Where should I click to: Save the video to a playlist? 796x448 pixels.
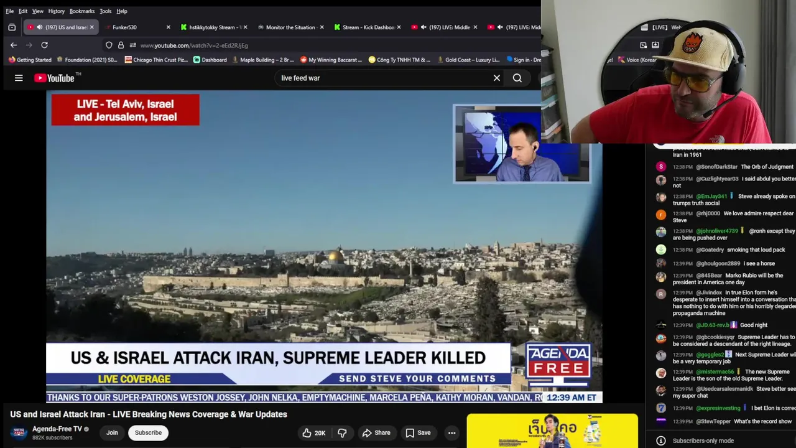click(418, 432)
